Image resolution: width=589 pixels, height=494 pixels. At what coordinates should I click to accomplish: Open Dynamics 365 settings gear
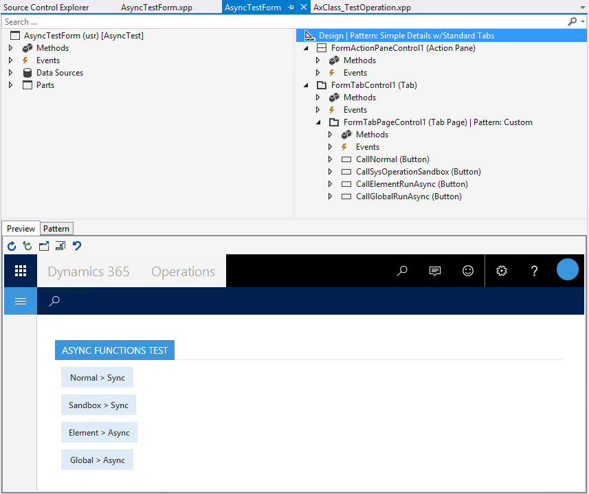coord(502,271)
